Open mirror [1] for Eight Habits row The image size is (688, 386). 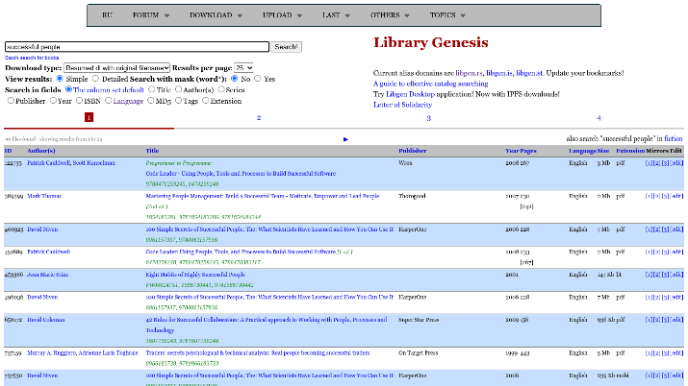[x=649, y=275]
